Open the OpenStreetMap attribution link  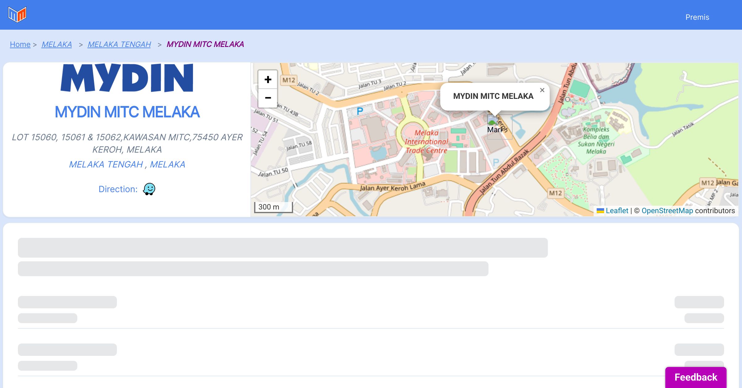667,211
